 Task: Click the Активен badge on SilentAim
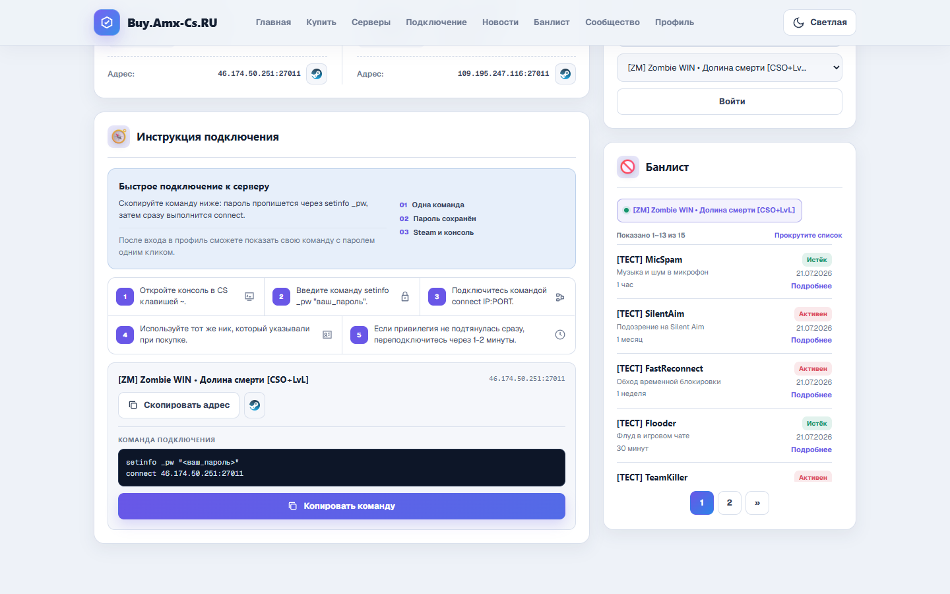pos(813,314)
